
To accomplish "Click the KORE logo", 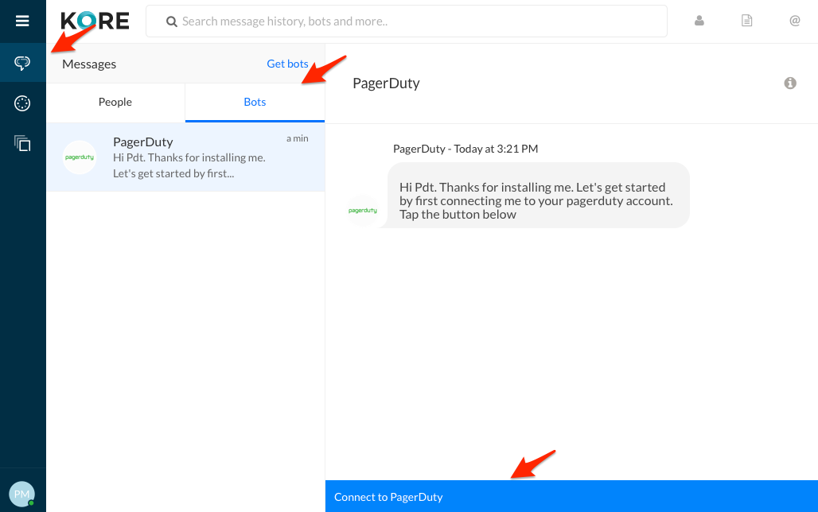I will (x=95, y=21).
